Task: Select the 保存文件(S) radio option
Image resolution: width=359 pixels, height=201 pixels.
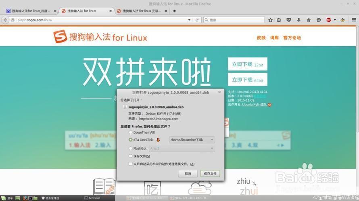Action: pos(130,156)
